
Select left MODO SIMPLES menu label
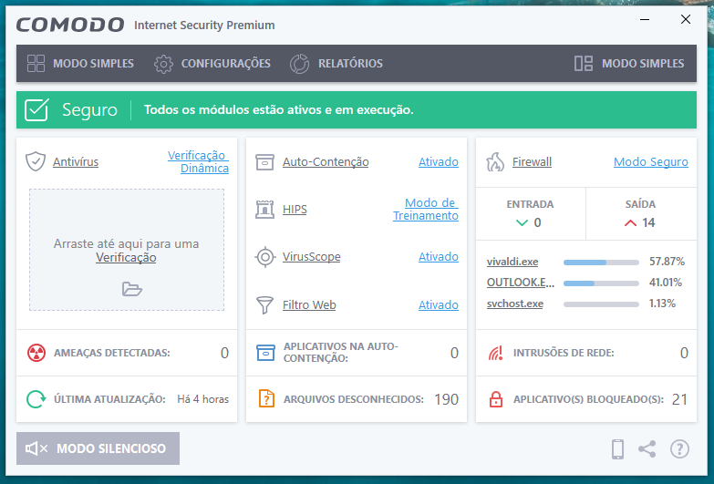(x=93, y=64)
